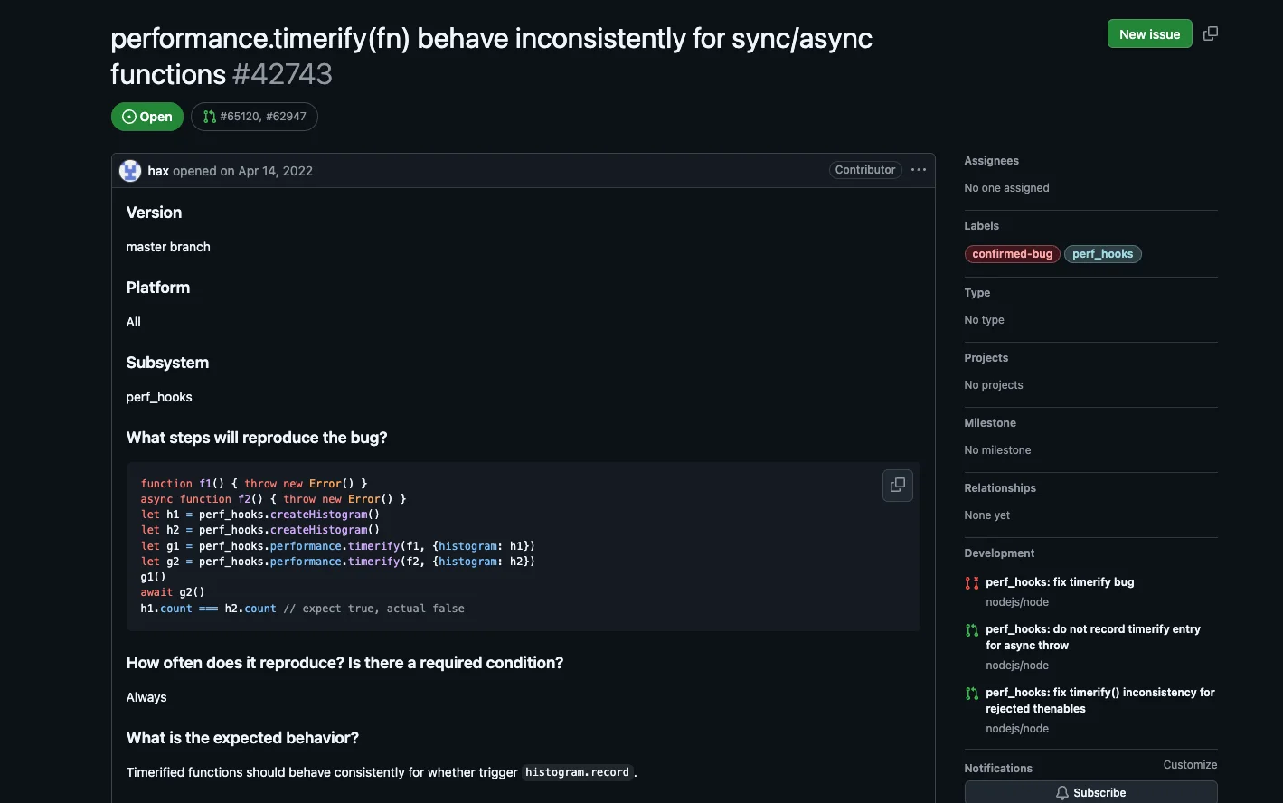Click 'None yet' under Relationships
1283x803 pixels.
click(x=986, y=515)
